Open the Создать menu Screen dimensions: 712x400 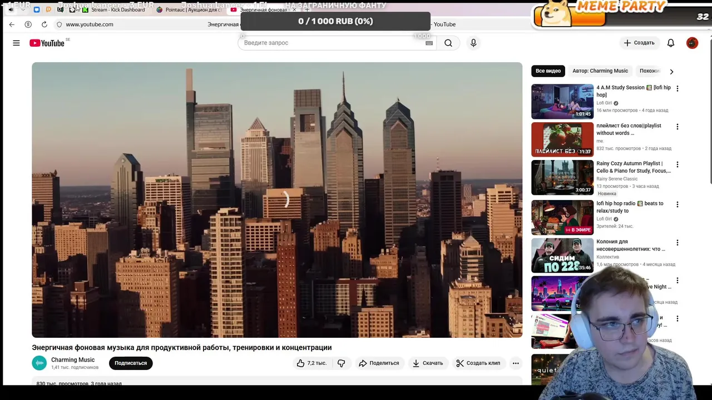tap(639, 43)
